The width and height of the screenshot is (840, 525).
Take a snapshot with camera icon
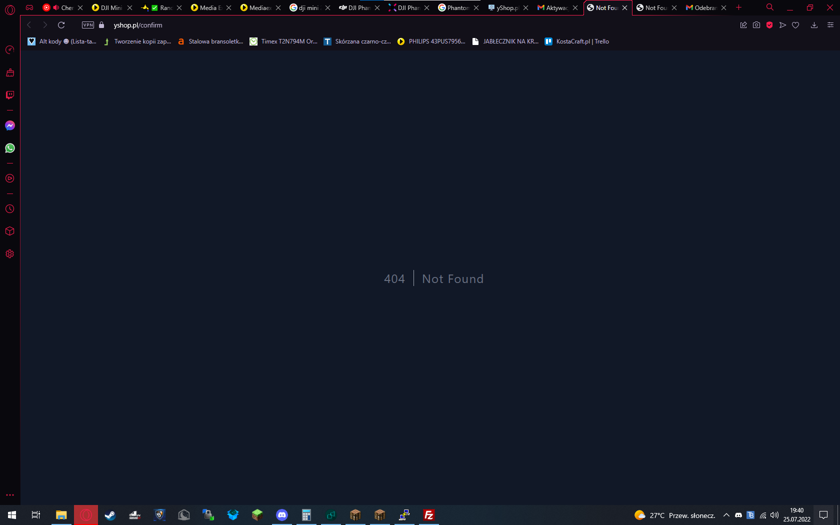point(756,25)
